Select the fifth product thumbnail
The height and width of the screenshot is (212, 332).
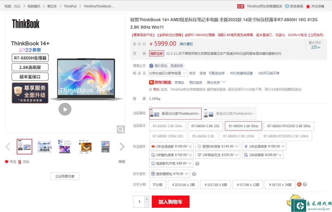pos(105,146)
